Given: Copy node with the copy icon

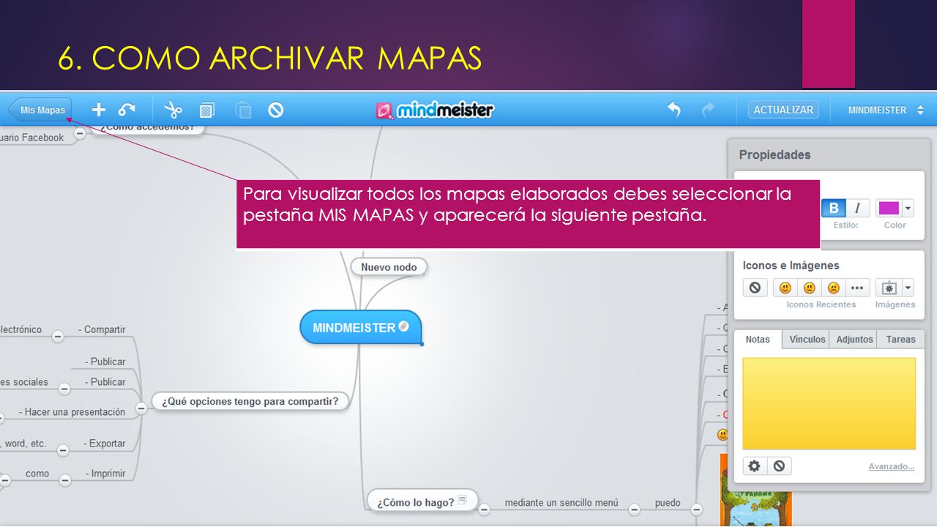Looking at the screenshot, I should tap(207, 111).
